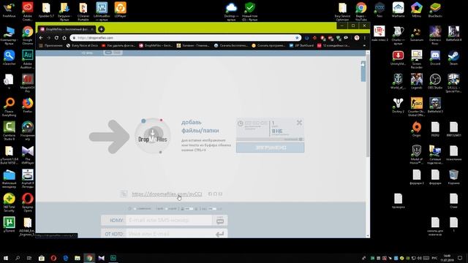The height and width of the screenshot is (263, 468).
Task: Click in the ОТ КОГО sender field
Action: 170,234
